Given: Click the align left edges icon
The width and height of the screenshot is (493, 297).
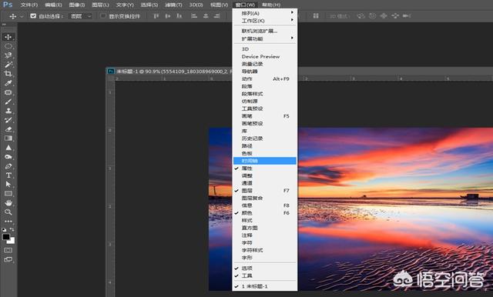Looking at the screenshot, I should click(194, 15).
